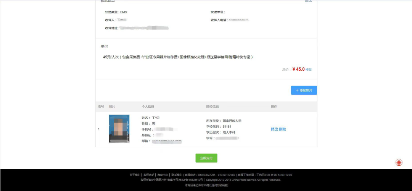Screen dimensions: 412x191
Task: Open the 版权声明 footer link
Action: click(x=149, y=175)
